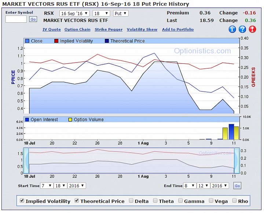Click the Add to Portfolio link
Viewport: 264px width, 213px height.
coord(178,29)
